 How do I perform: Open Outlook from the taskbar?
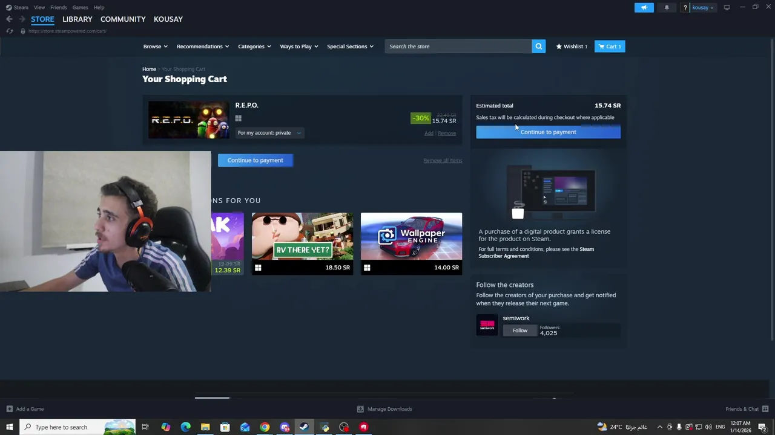[245, 427]
